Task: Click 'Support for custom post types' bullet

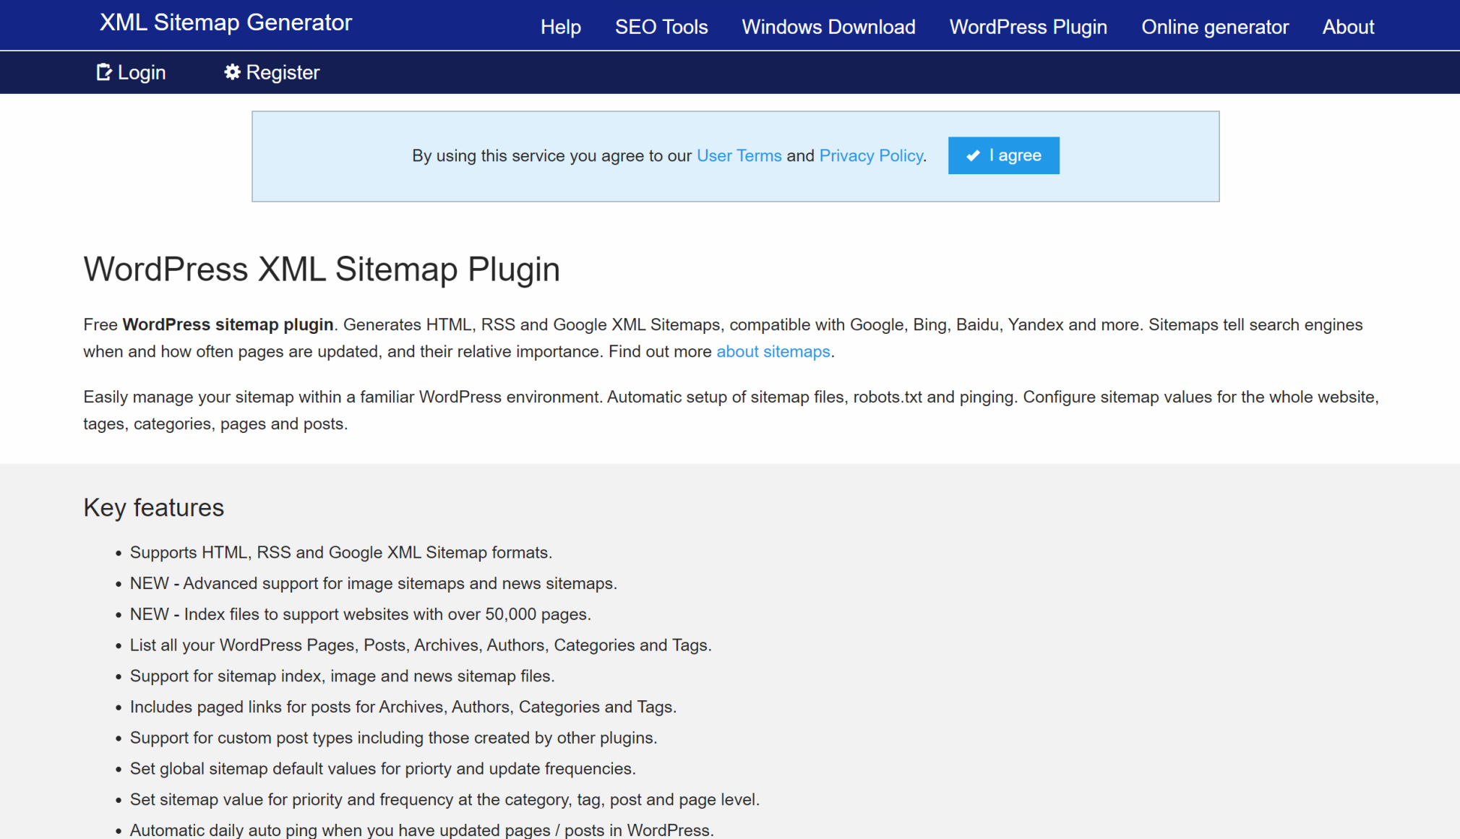Action: pyautogui.click(x=394, y=738)
